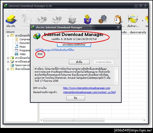Click the IDM icon in main title bar

click(x=6, y=5)
